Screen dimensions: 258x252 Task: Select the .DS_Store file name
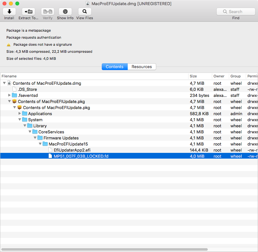pos(27,90)
